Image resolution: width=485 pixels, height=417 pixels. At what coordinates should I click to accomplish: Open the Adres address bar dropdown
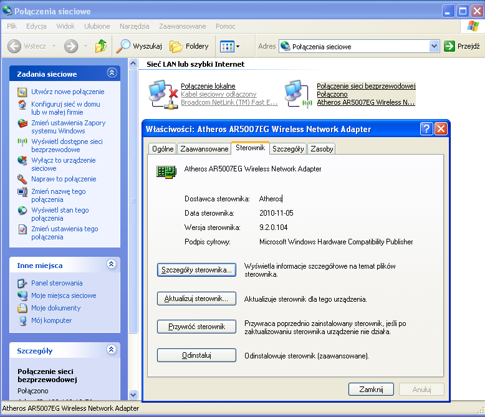pyautogui.click(x=435, y=46)
